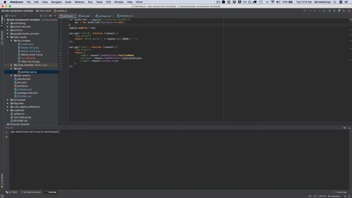Toggle tool window bars icon in bottom-left corner
352x198 pixels.
pos(2,196)
